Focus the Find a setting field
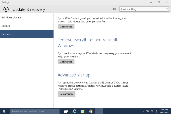Screen dimensions: 171x114 tap(144, 9)
